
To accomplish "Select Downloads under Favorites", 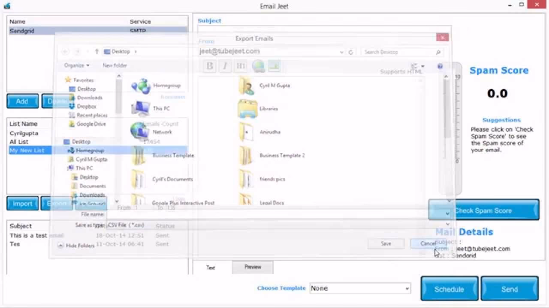I will [90, 98].
